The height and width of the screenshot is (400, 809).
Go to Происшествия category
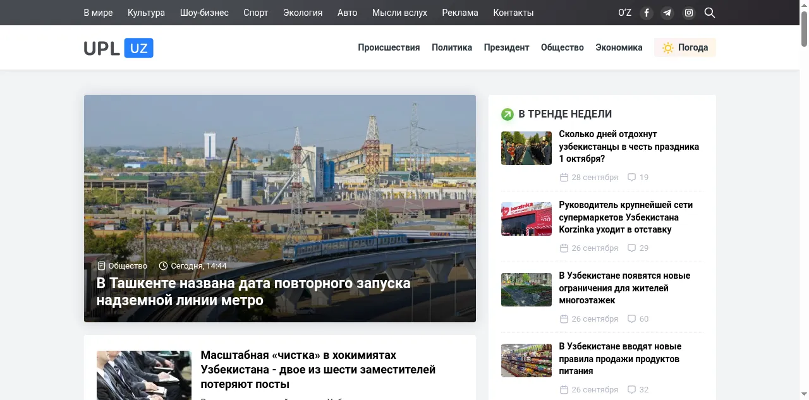coord(389,47)
